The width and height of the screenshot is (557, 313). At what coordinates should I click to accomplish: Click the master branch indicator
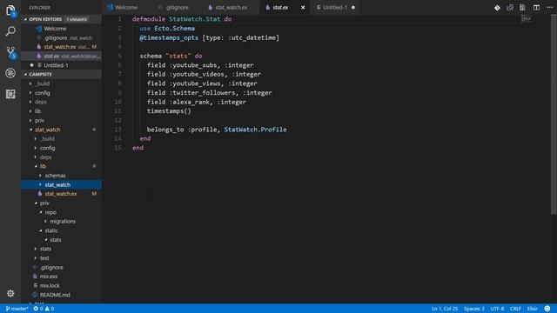click(x=17, y=309)
